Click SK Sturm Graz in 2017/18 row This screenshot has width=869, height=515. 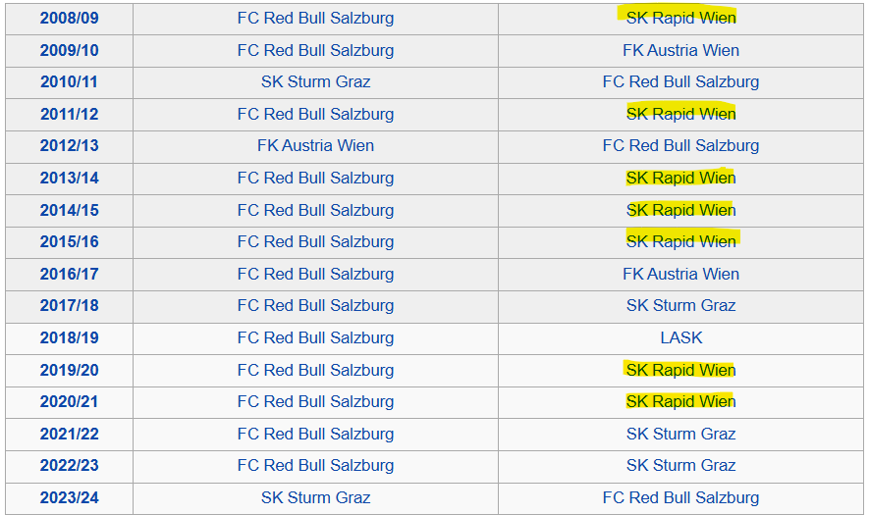point(680,305)
